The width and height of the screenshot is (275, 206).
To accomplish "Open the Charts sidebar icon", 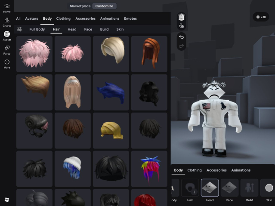I will coord(7,22).
